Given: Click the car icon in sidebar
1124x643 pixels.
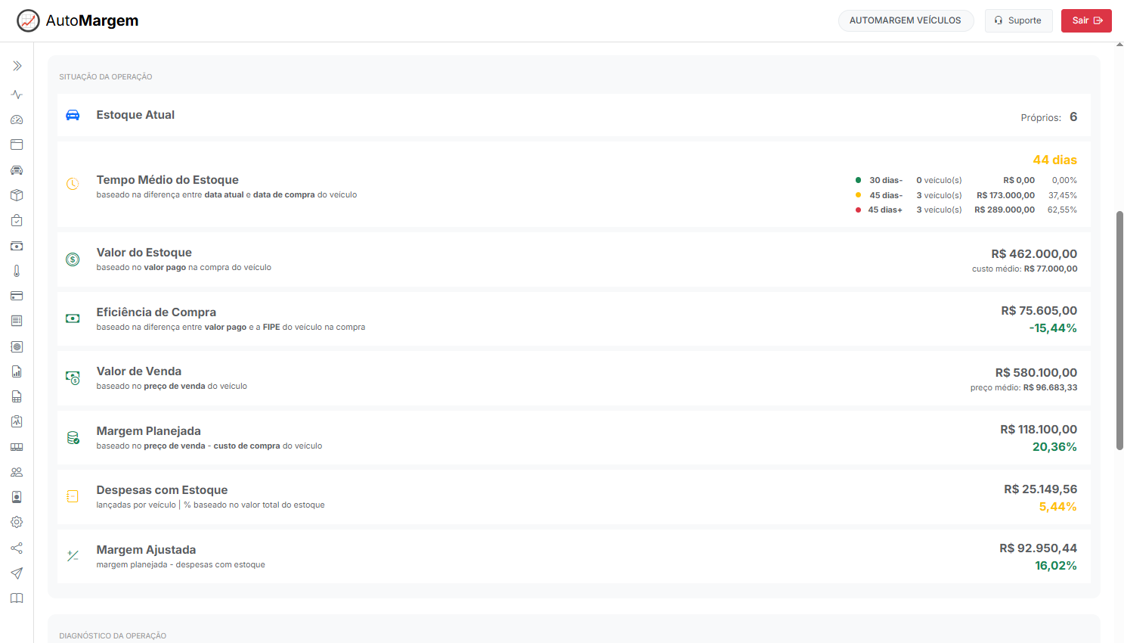Looking at the screenshot, I should 17,170.
